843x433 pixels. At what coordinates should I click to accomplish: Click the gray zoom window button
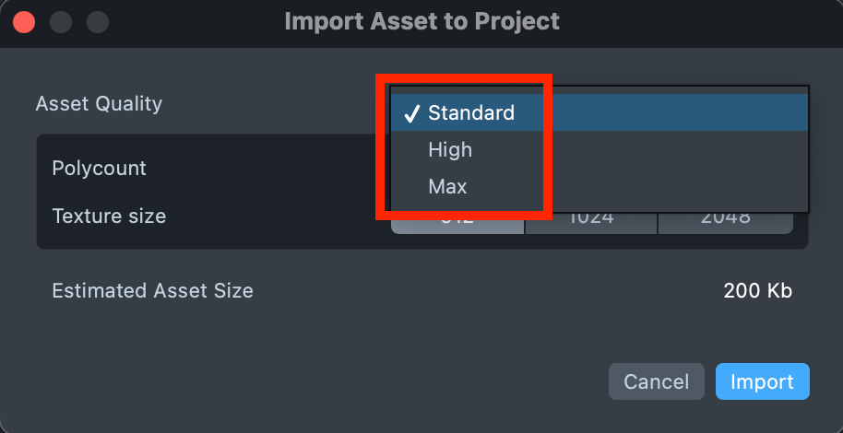pyautogui.click(x=97, y=21)
